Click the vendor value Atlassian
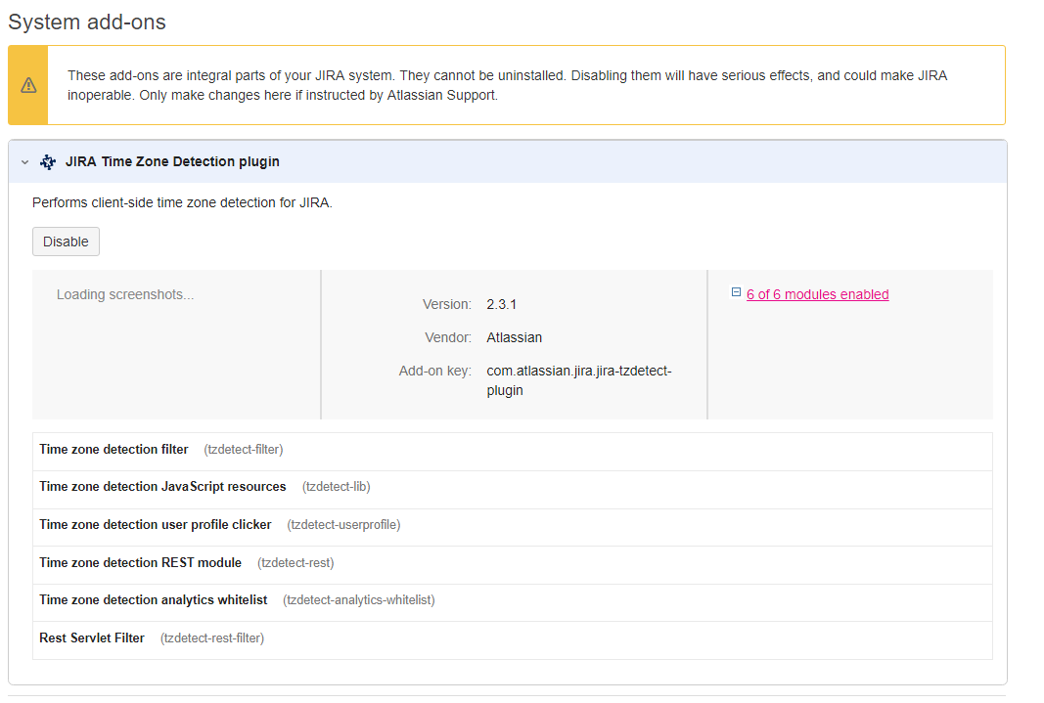The width and height of the screenshot is (1044, 703). [x=514, y=338]
